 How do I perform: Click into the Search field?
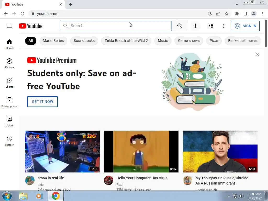[x=116, y=26]
